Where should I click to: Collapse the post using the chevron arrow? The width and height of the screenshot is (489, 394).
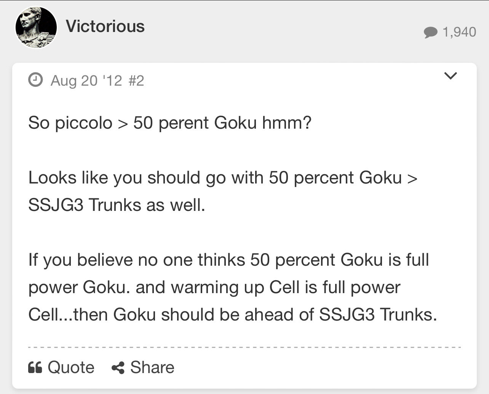[x=451, y=75]
